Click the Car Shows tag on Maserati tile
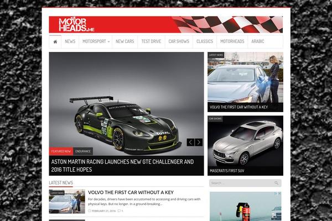332x221 pixels. click(215, 119)
